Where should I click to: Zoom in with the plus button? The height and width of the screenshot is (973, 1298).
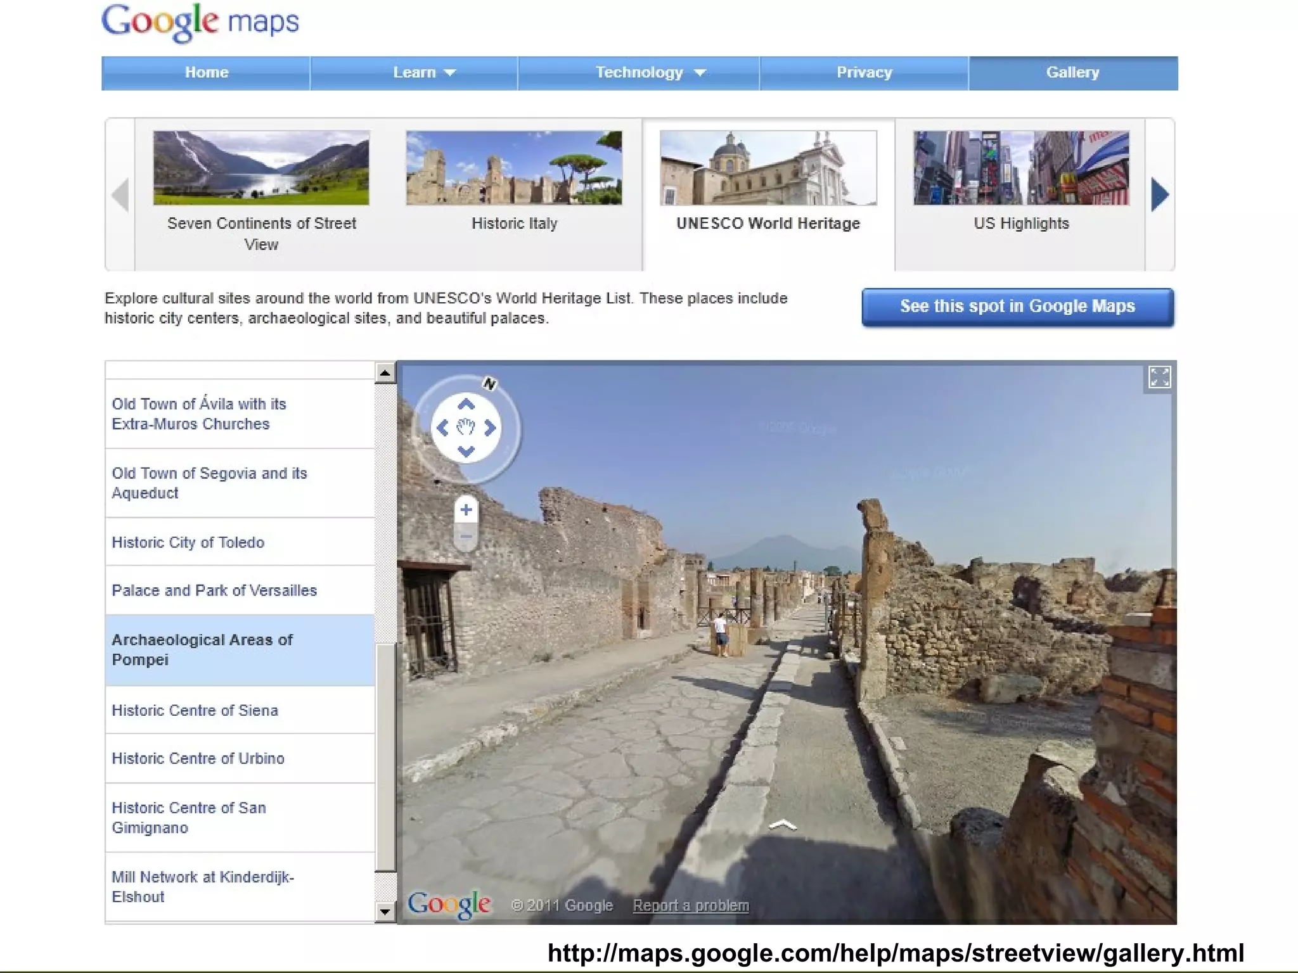466,510
